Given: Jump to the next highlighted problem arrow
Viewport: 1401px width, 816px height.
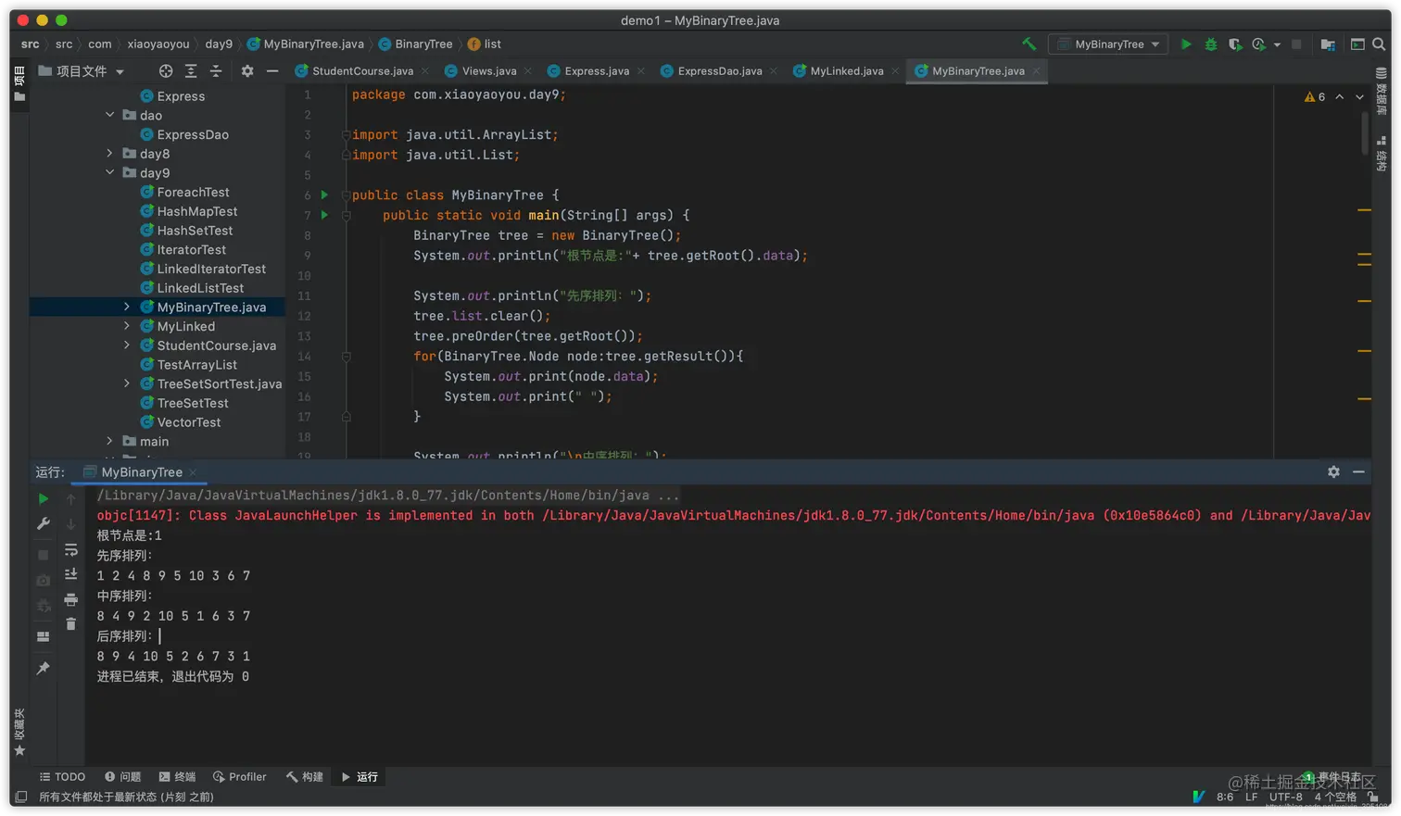Looking at the screenshot, I should [1360, 96].
